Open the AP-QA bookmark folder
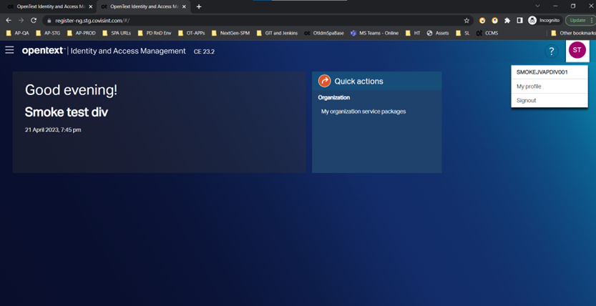 18,33
